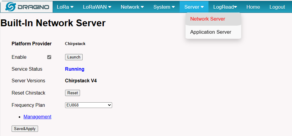The height and width of the screenshot is (136, 292).
Task: Reset Chirpstack with the Reset button
Action: pyautogui.click(x=73, y=93)
